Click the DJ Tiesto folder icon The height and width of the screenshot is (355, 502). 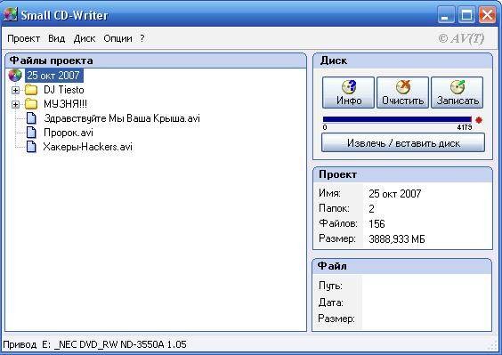(x=31, y=90)
